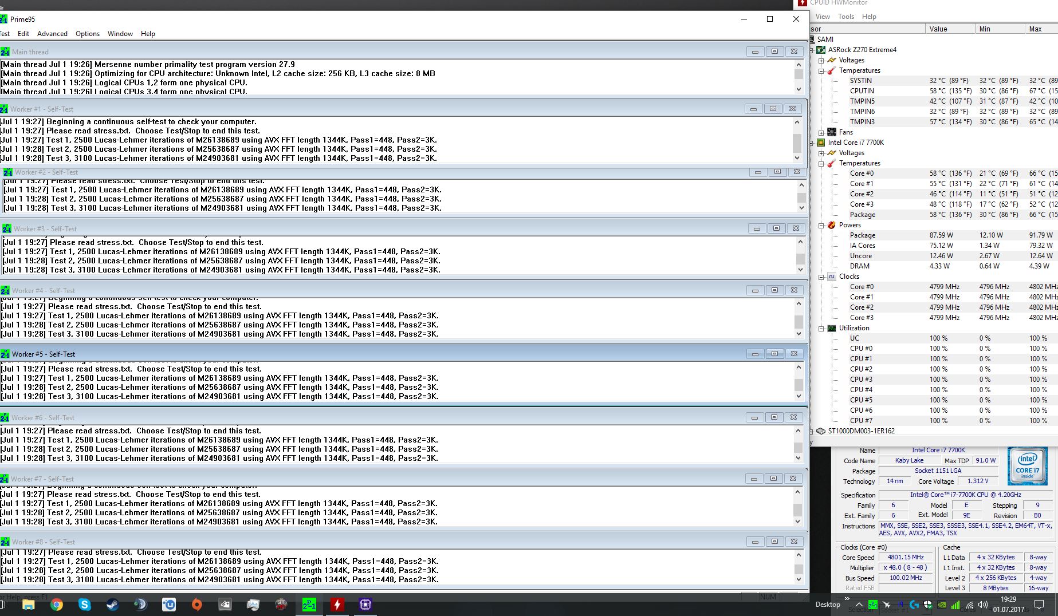Viewport: 1058px width, 616px height.
Task: Maximize the Prime95 main window
Action: [x=770, y=19]
